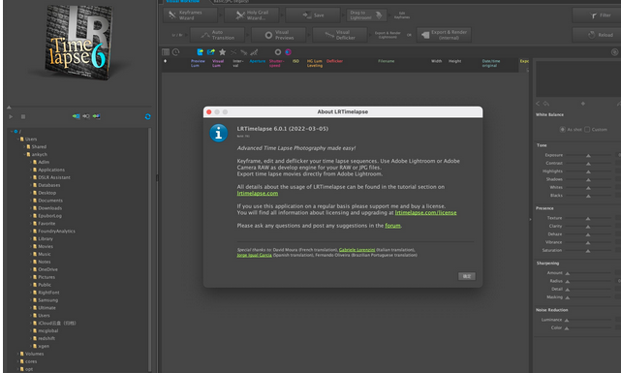The image size is (621, 373).
Task: Select the FoundryAnalytics folder
Action: (x=56, y=231)
